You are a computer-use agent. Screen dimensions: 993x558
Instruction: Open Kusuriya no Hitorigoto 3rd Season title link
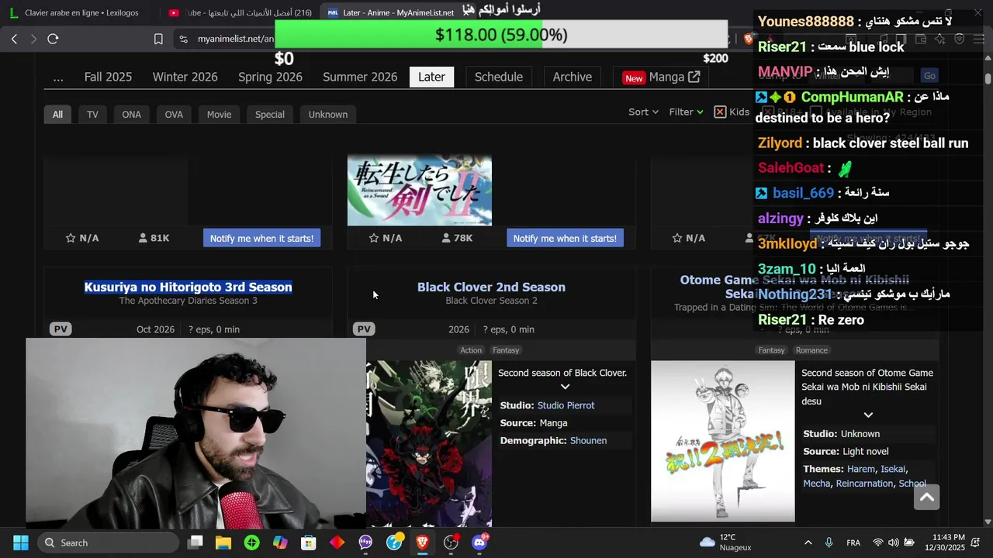188,287
